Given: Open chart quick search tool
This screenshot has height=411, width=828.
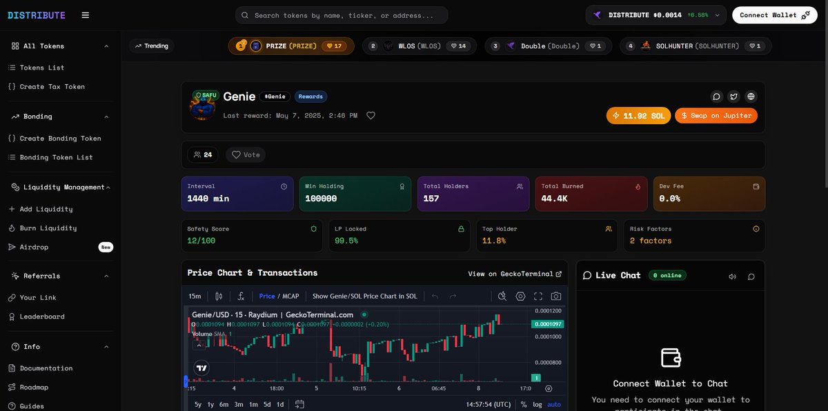Looking at the screenshot, I should (502, 296).
